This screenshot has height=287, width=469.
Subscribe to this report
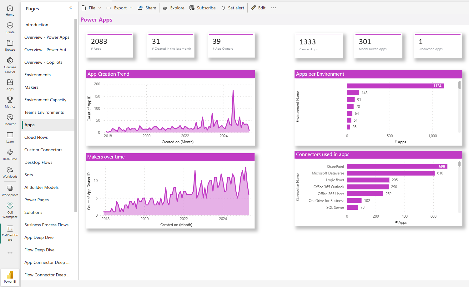tap(203, 8)
